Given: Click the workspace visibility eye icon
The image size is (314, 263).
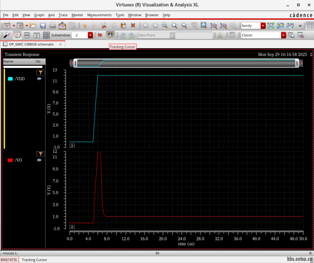Looking at the screenshot, I should click(301, 35).
